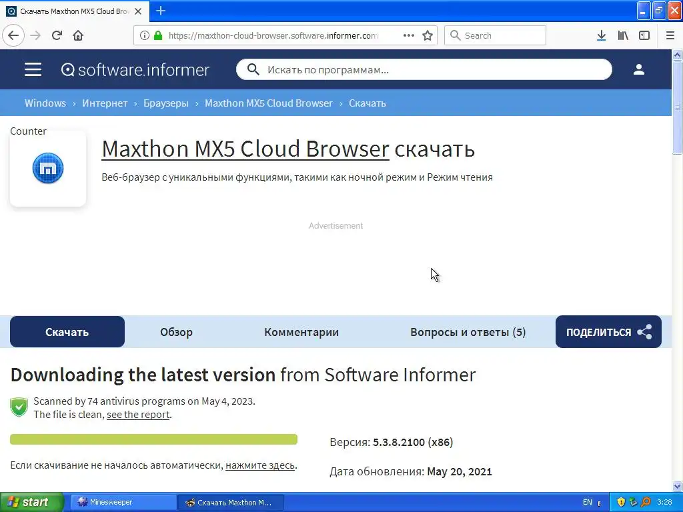
Task: Click the software.informer logo
Action: 135,69
